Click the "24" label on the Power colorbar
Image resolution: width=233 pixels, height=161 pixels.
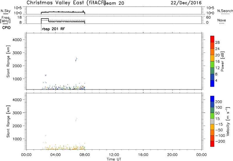tap(217, 49)
